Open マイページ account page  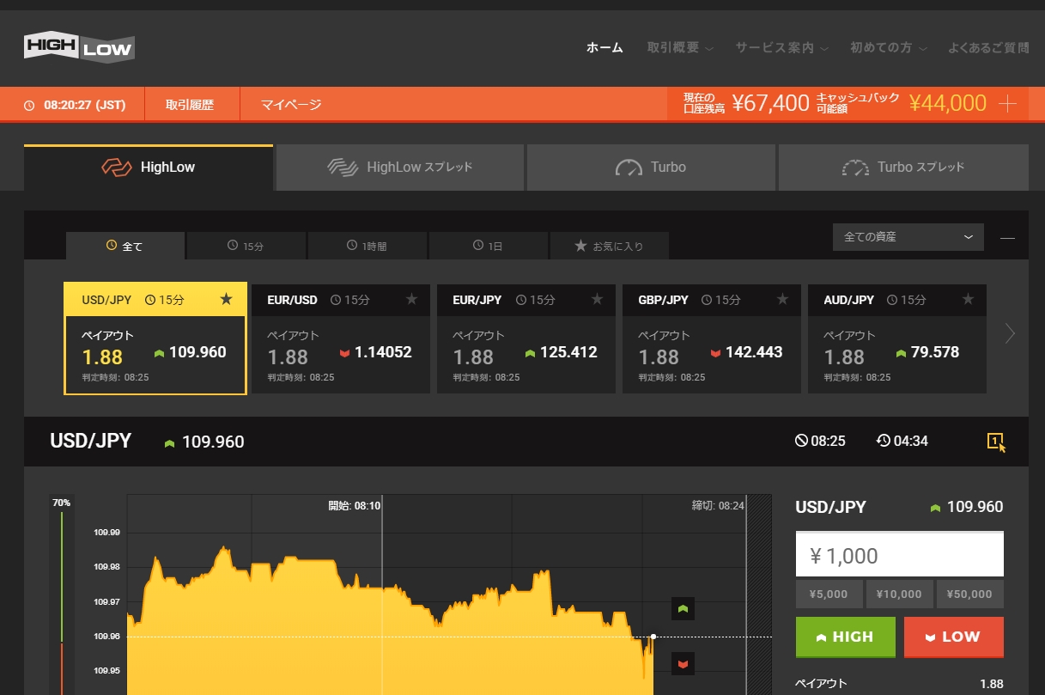pos(291,105)
